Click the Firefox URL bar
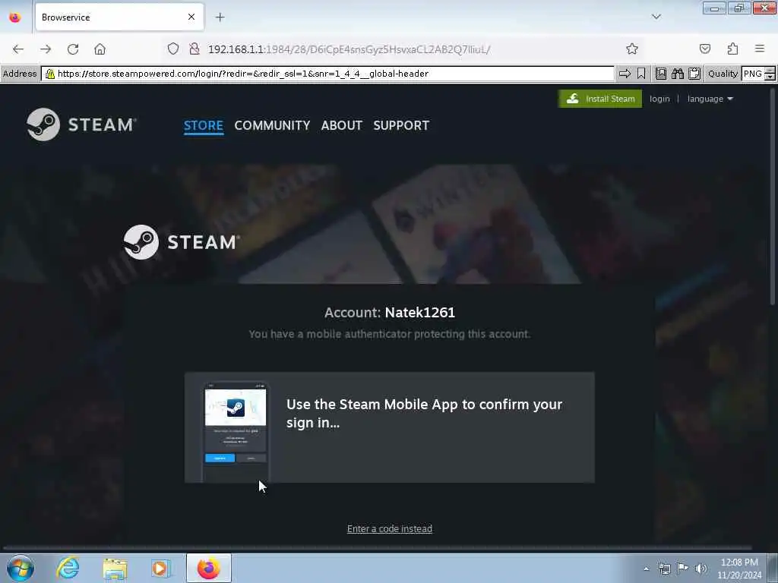 point(400,49)
